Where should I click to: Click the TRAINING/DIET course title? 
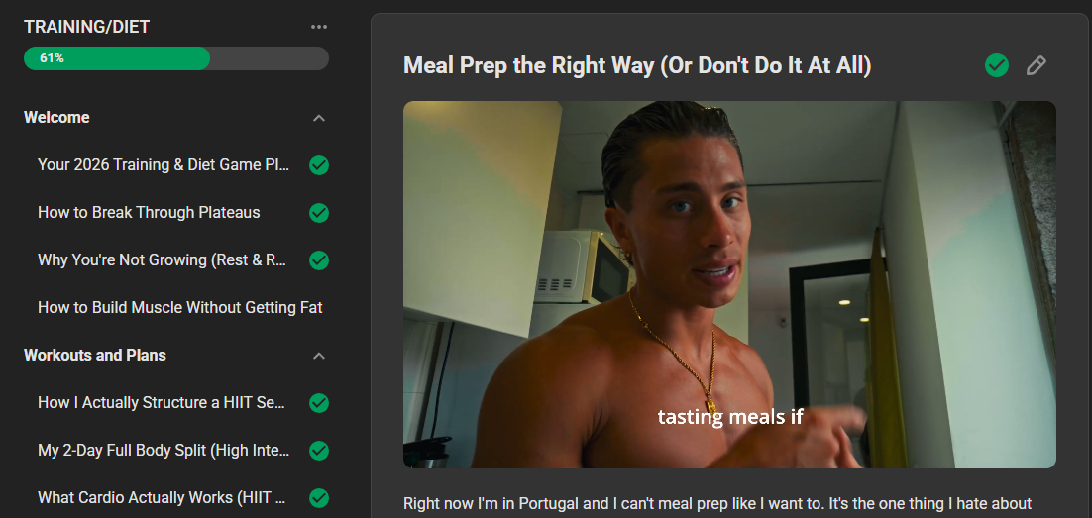click(x=87, y=27)
